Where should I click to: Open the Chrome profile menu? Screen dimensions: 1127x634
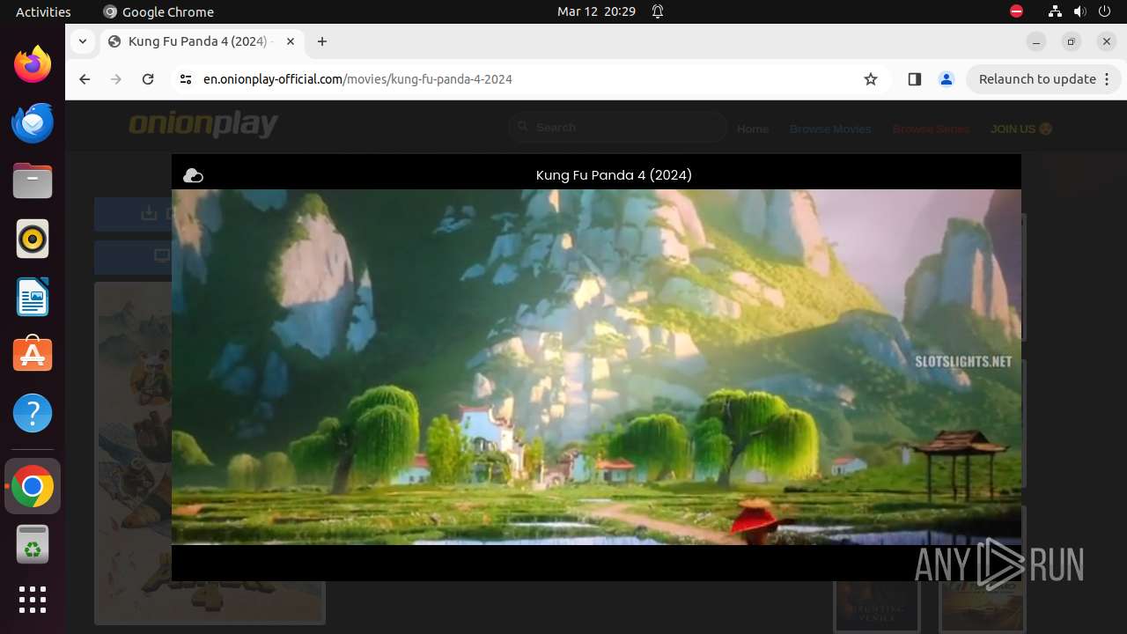(947, 79)
